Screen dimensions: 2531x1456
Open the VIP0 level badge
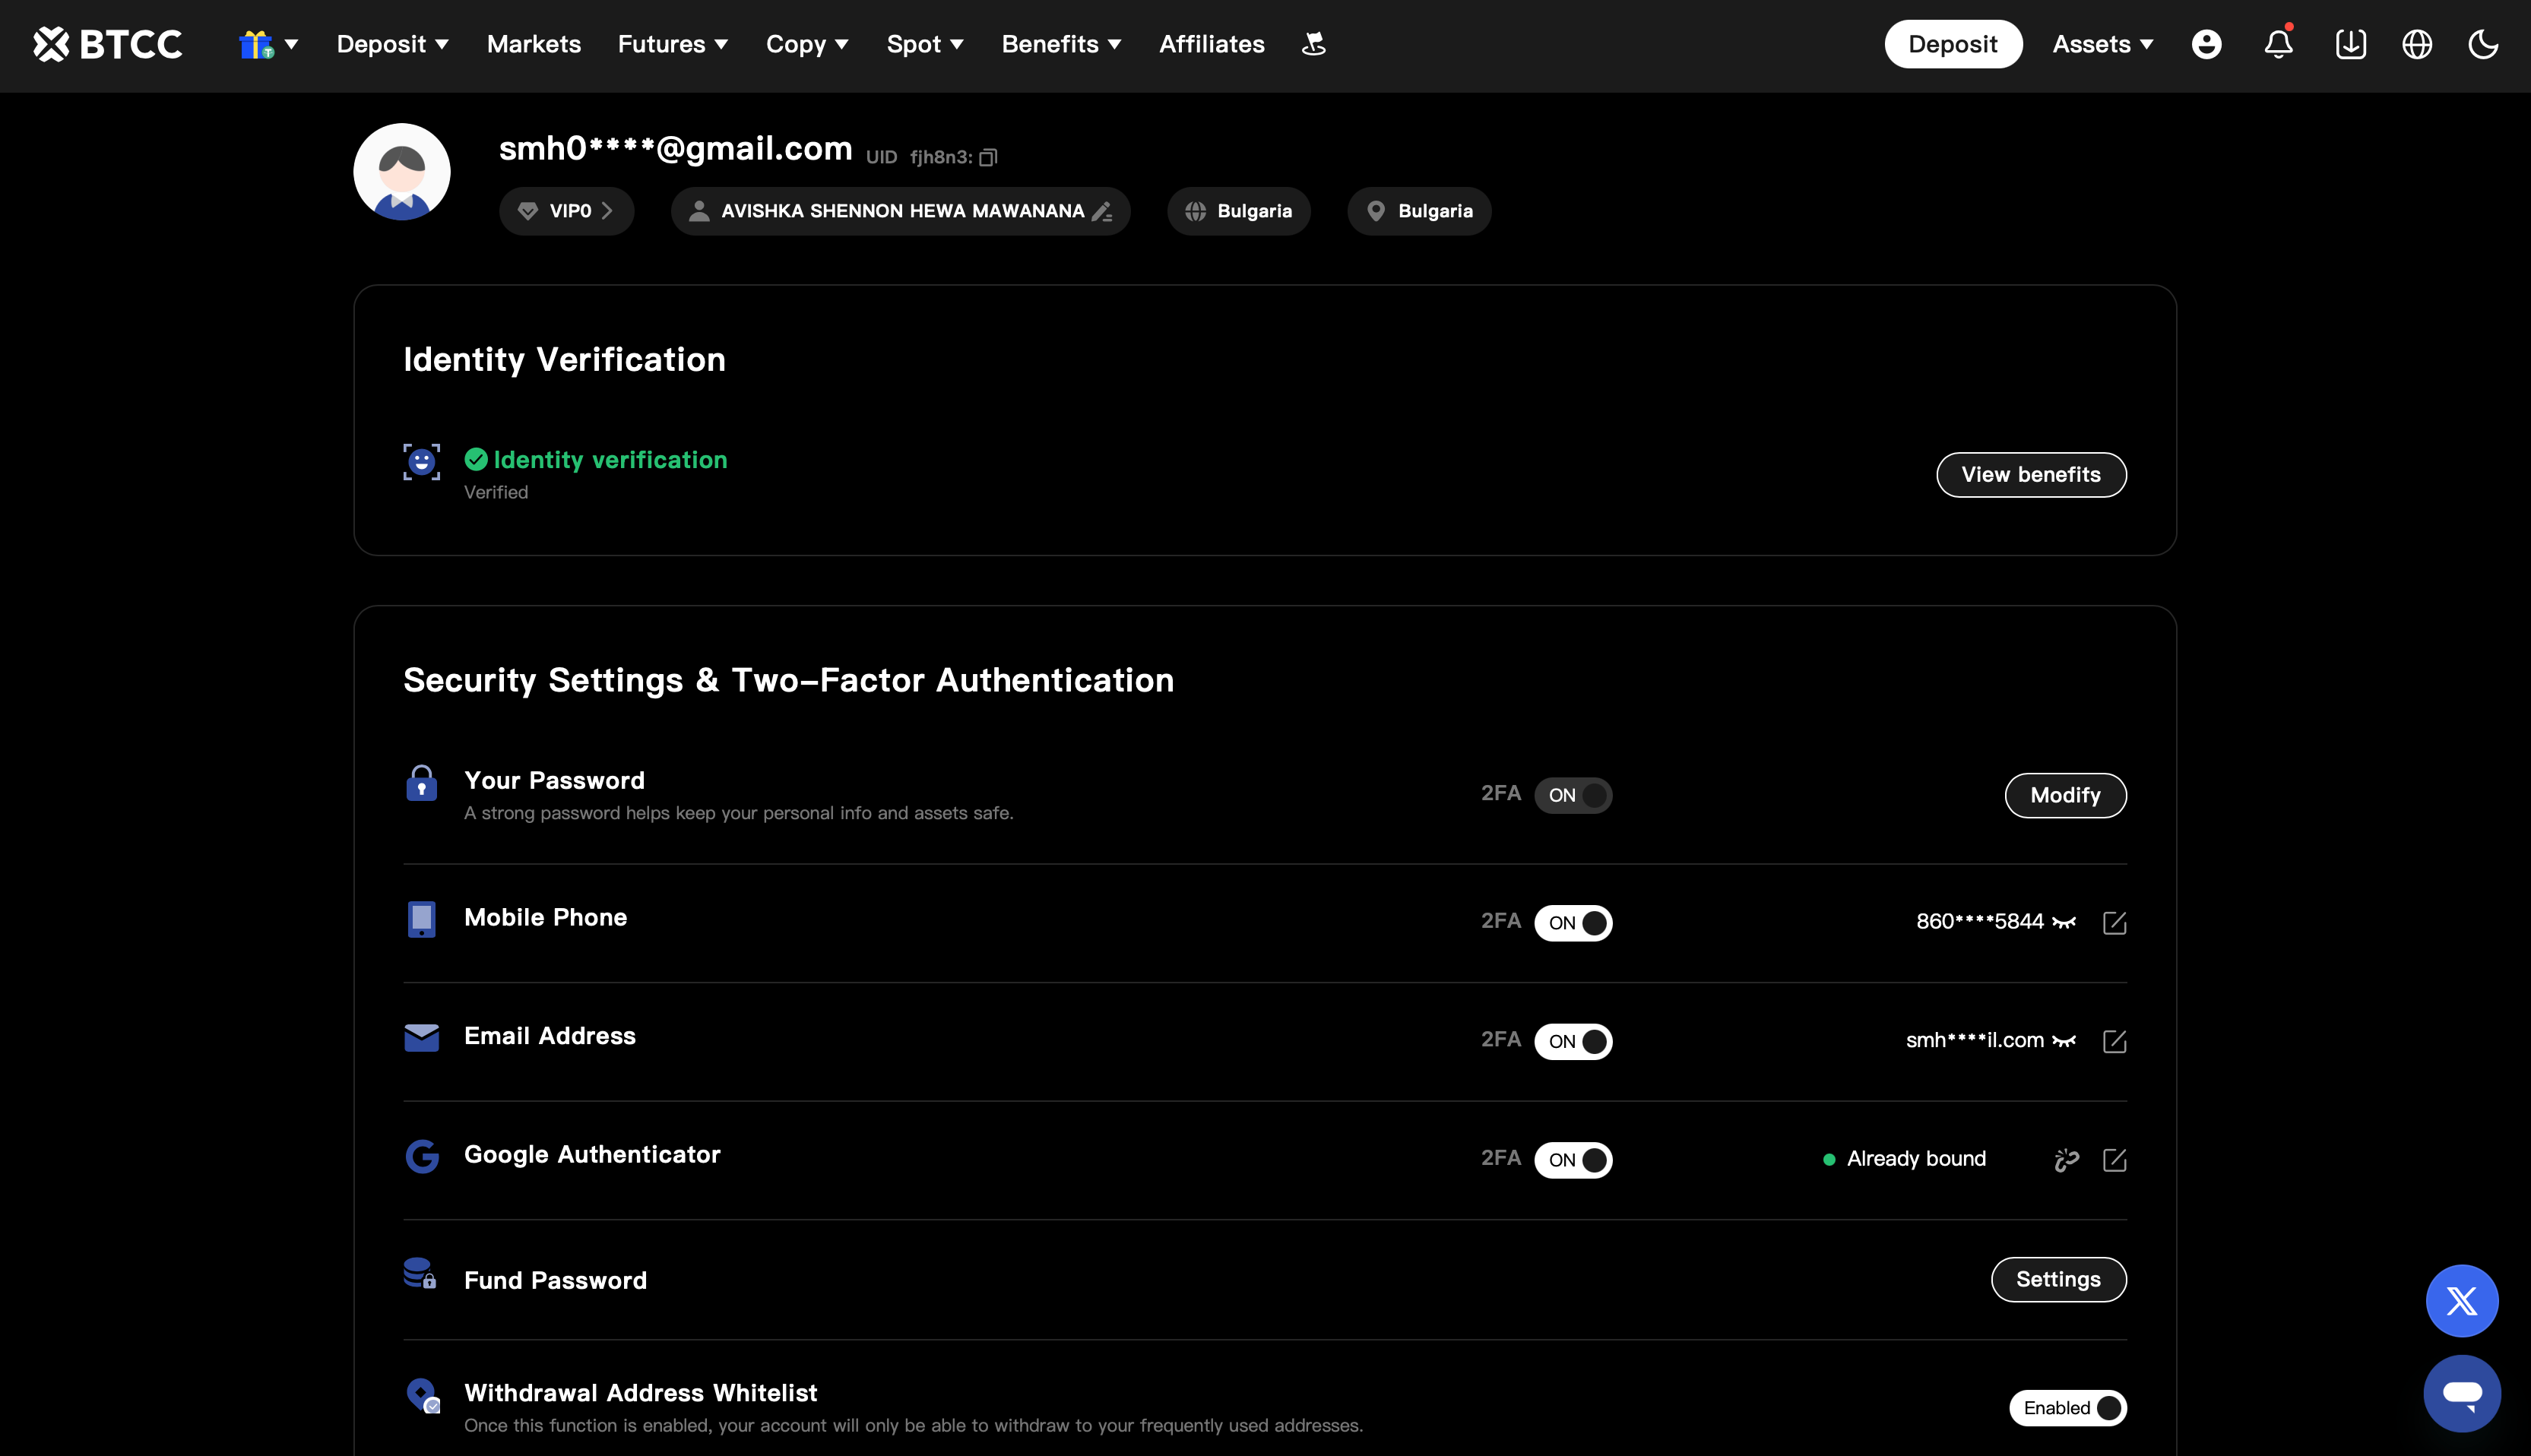tap(566, 211)
